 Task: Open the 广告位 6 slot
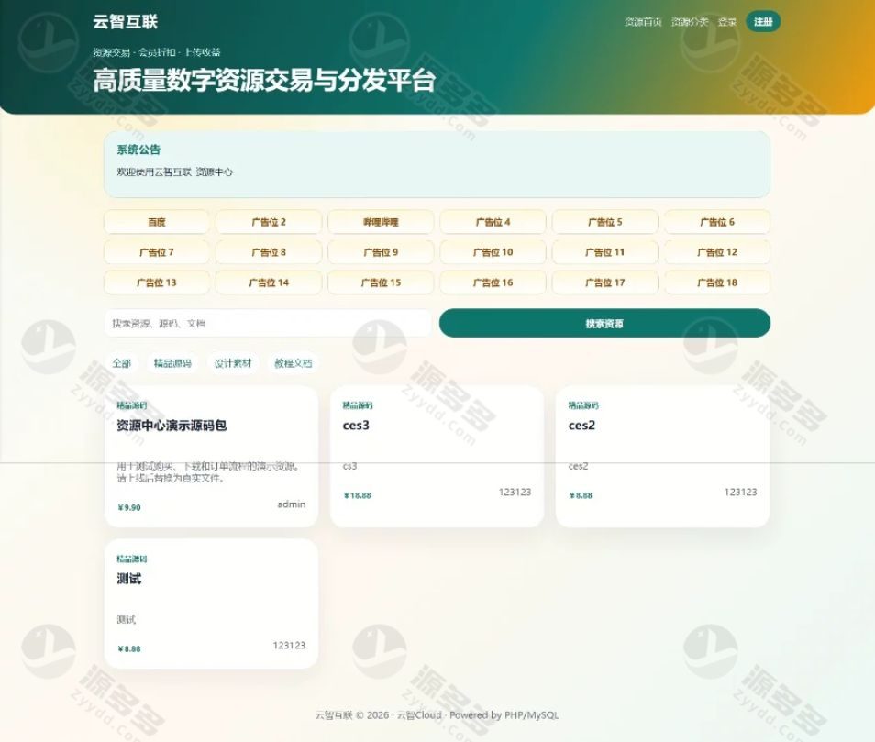coord(717,222)
